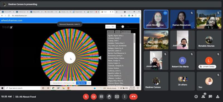Toggle closed captions button
Image resolution: width=223 pixels, height=102 pixels.
pos(101,97)
